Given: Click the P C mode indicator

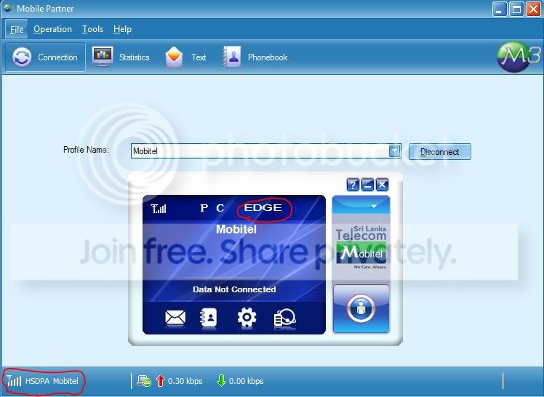Looking at the screenshot, I should click(212, 208).
